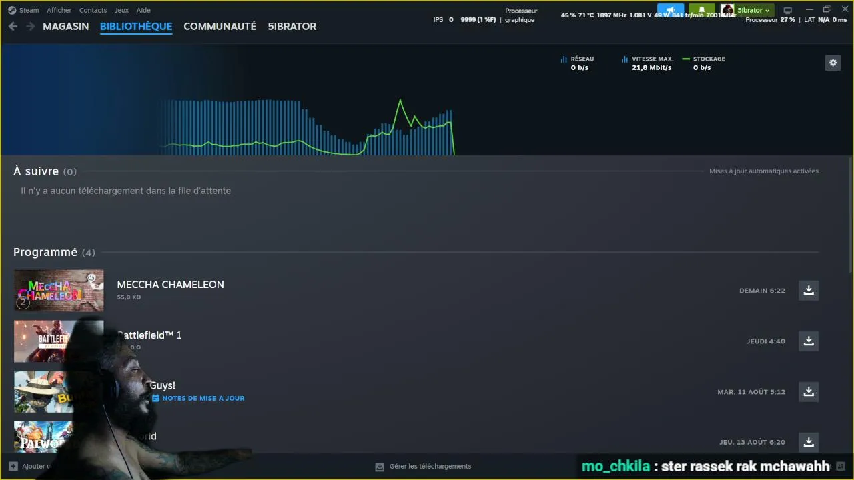854x480 pixels.
Task: Go back with the left arrow
Action: tap(13, 26)
